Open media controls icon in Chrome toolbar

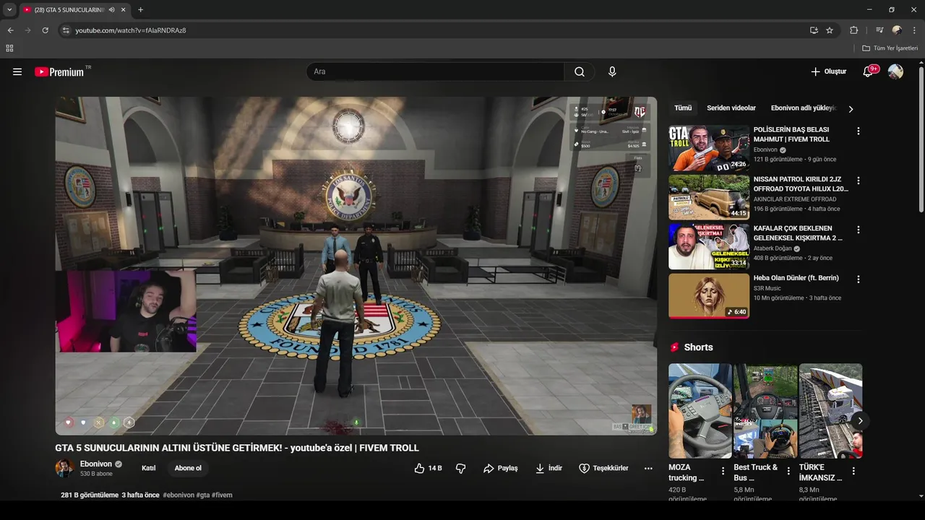coord(879,30)
